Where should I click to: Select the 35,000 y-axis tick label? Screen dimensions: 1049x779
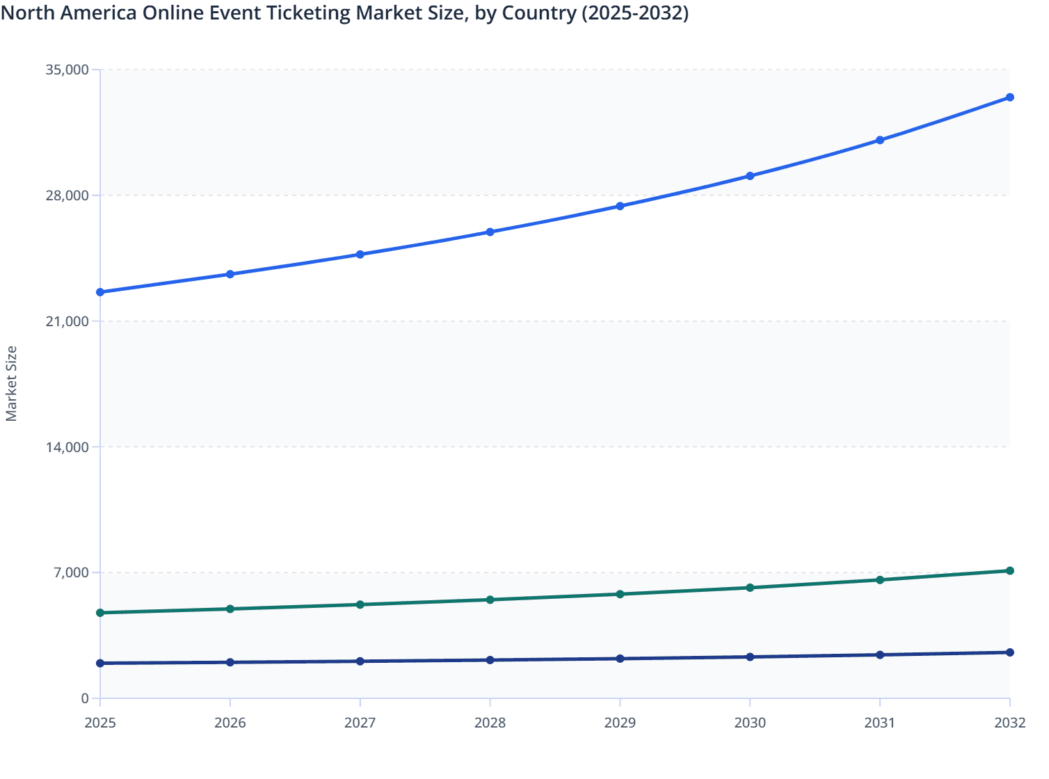pos(67,70)
